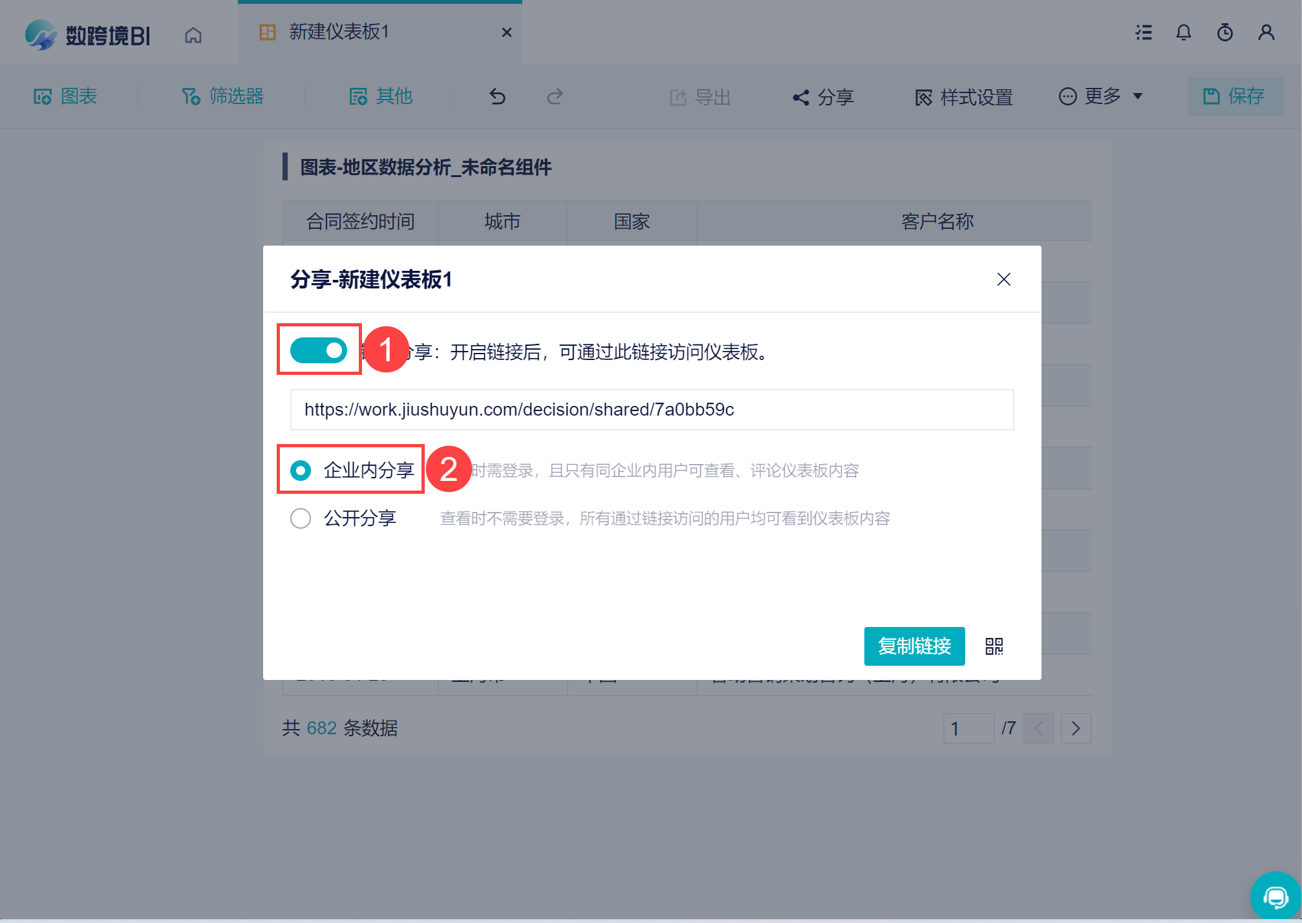Open the user profile icon
This screenshot has height=923, width=1302.
pyautogui.click(x=1266, y=32)
